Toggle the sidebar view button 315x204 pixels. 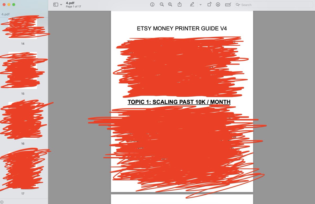(x=56, y=5)
